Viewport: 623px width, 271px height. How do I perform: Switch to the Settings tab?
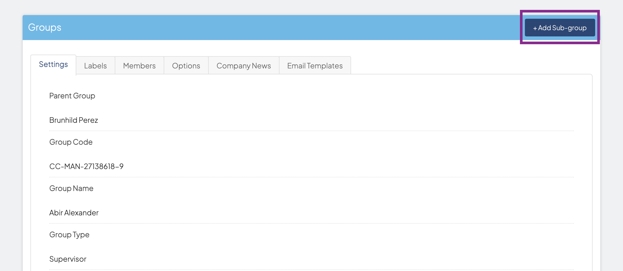coord(53,64)
